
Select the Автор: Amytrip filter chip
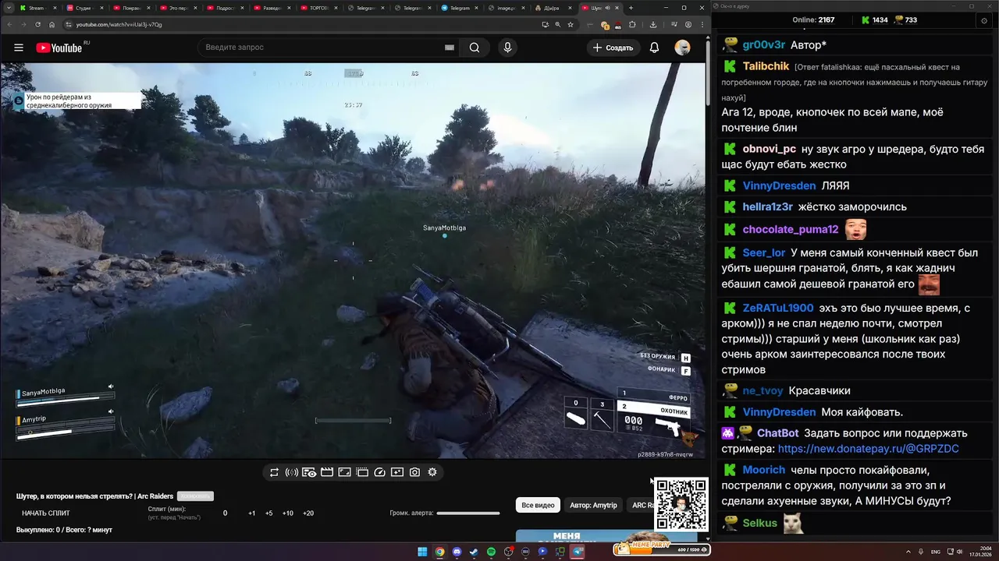tap(593, 505)
